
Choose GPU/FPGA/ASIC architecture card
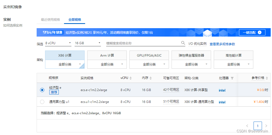tap(149, 56)
